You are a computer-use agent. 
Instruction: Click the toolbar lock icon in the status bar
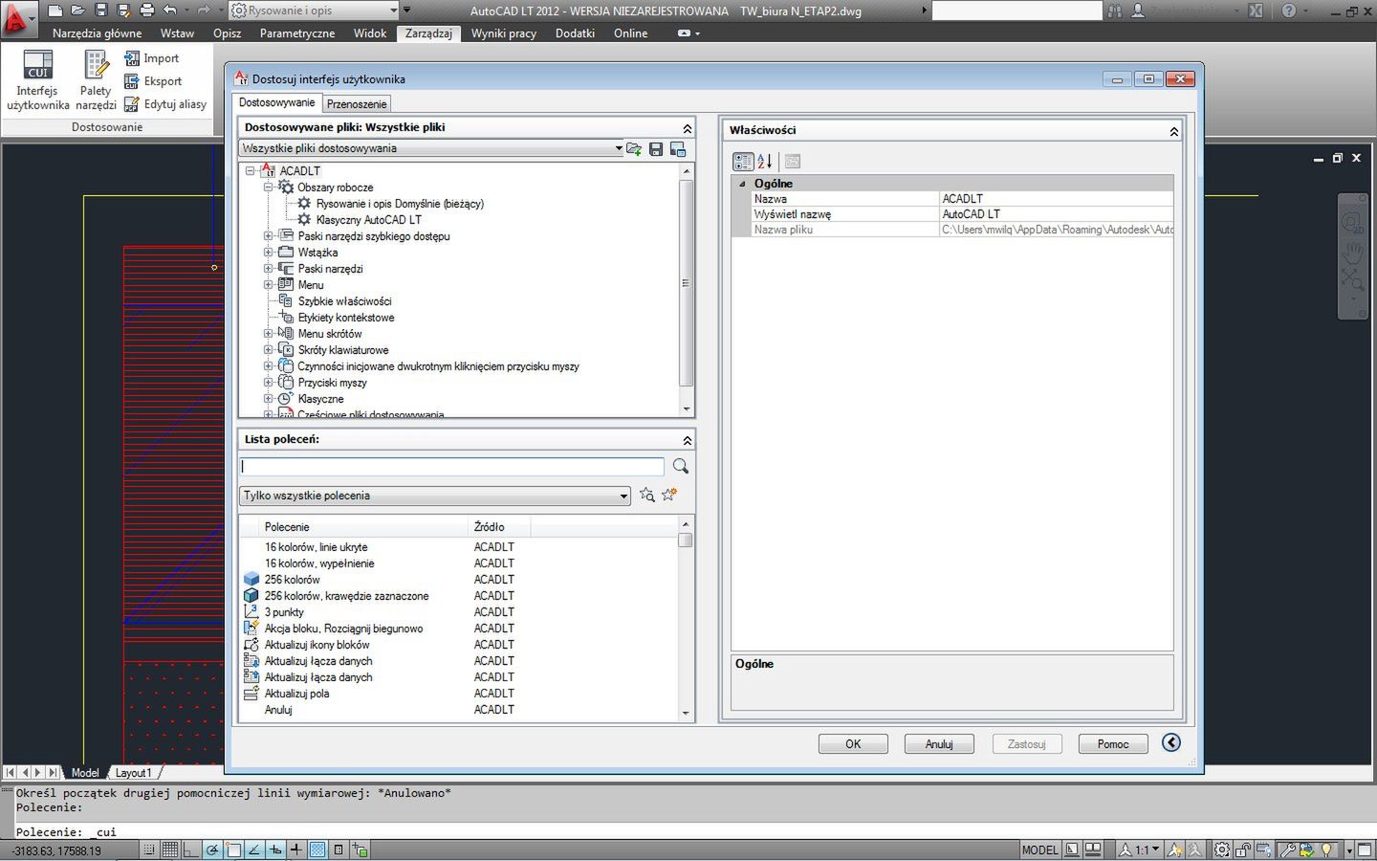(1242, 850)
